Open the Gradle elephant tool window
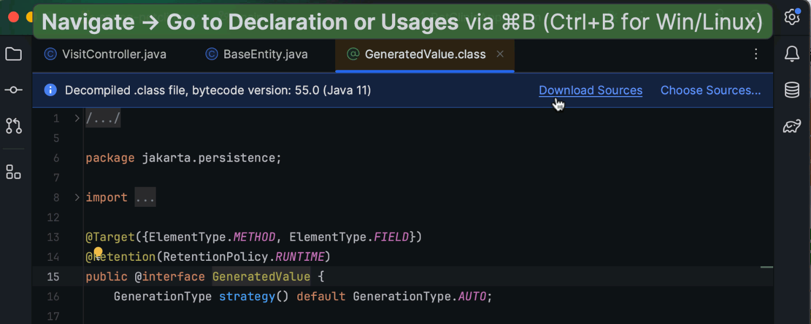This screenshot has height=324, width=811. point(792,126)
